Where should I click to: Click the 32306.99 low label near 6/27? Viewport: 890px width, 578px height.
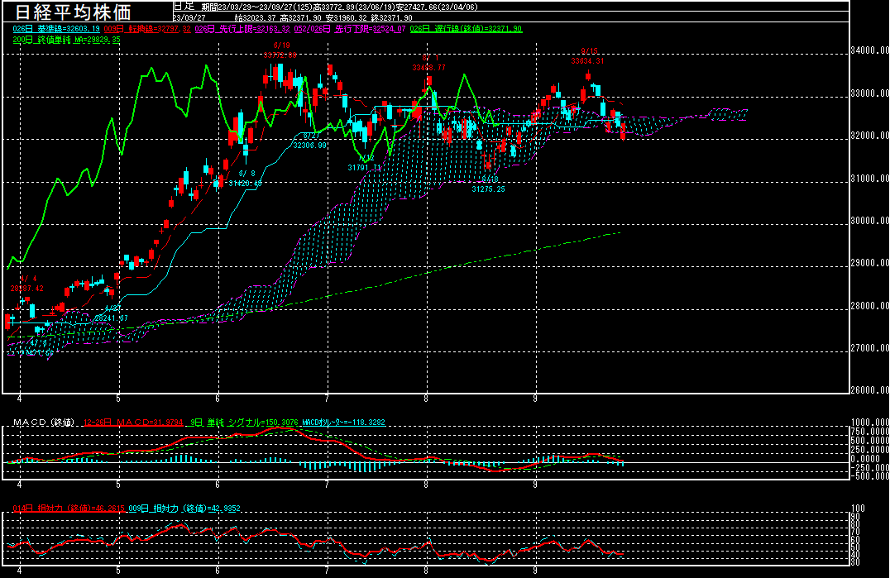310,146
